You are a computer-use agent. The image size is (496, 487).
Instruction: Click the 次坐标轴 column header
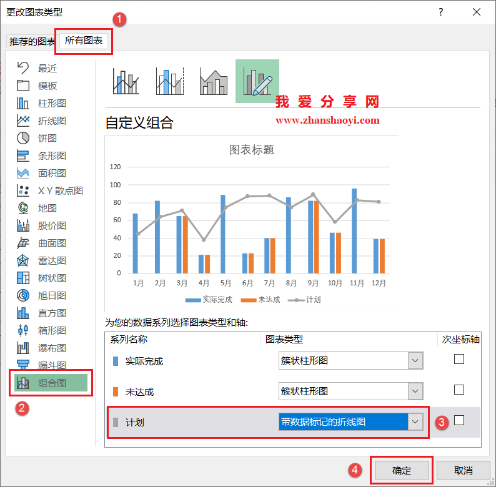point(460,339)
